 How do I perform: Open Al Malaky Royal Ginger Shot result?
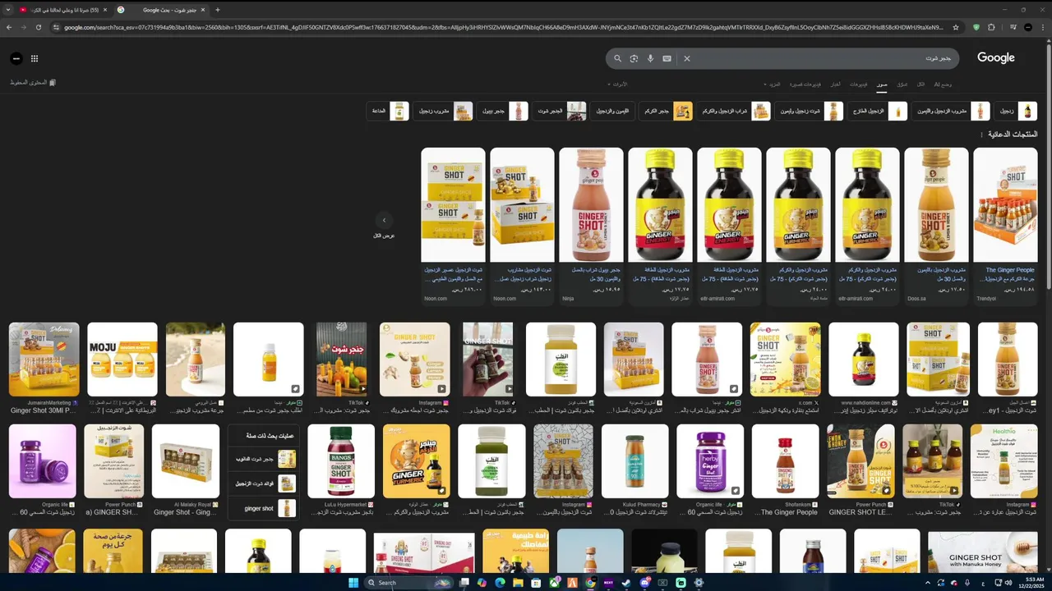pos(186,461)
